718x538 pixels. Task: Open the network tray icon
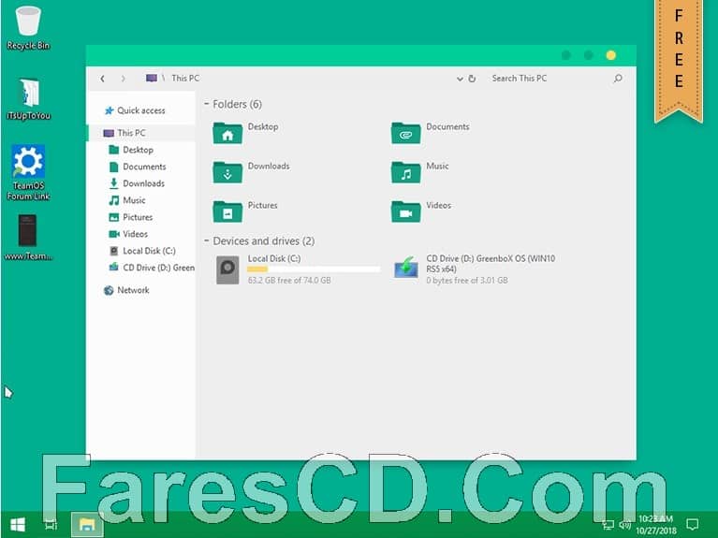pyautogui.click(x=608, y=525)
